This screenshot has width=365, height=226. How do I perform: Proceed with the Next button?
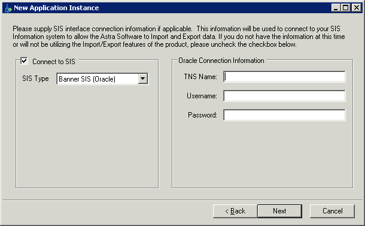tap(279, 211)
